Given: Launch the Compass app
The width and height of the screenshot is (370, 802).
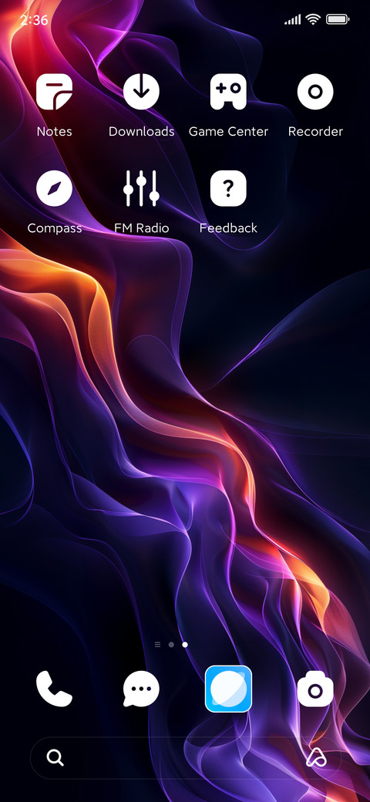Looking at the screenshot, I should point(54,189).
